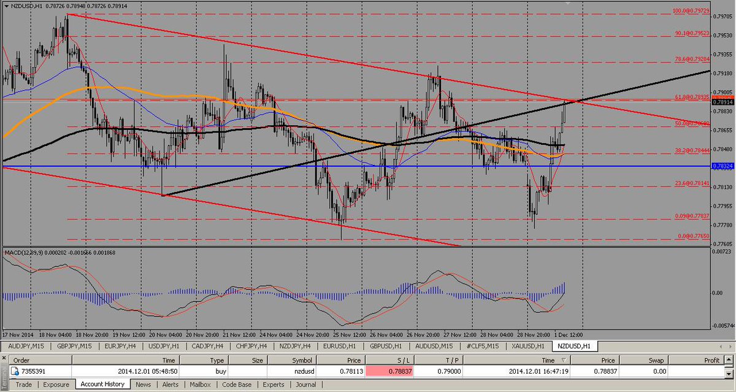Close the Terminal panel with its X icon
Screen dimensions: 736x392
point(4,359)
